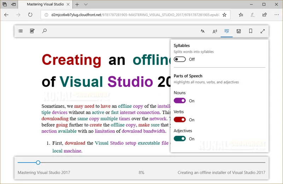Refresh the current page
The height and width of the screenshot is (184, 283).
pos(30,15)
